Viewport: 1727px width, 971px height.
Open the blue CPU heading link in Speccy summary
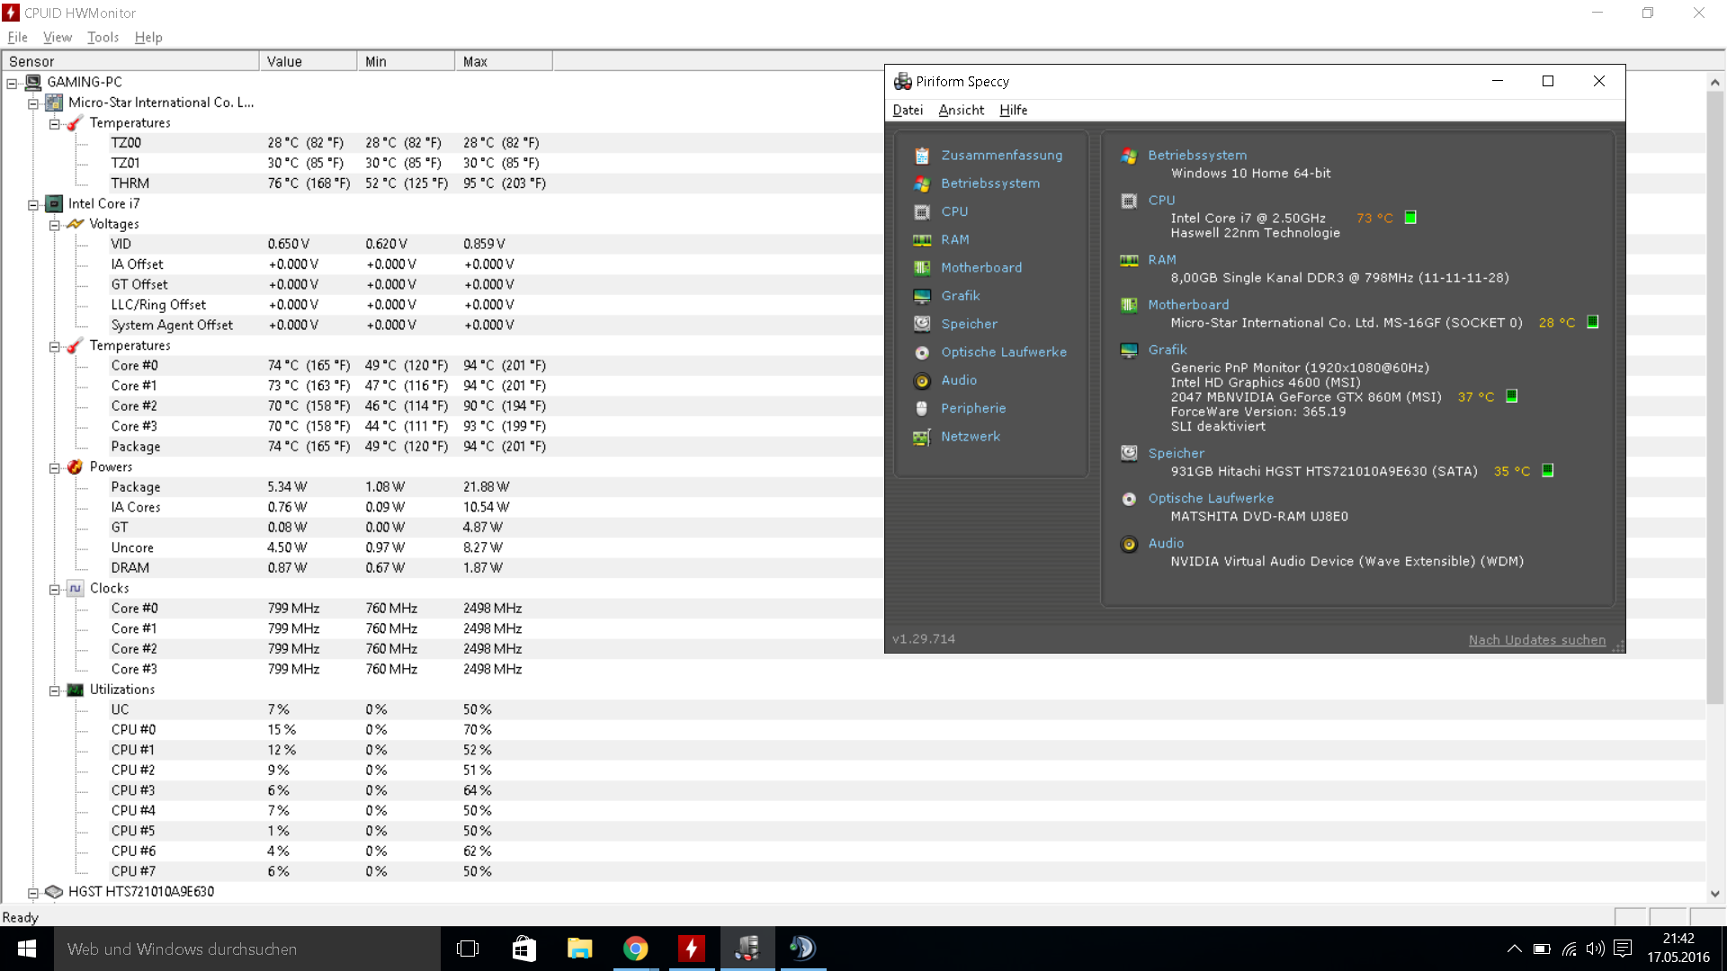(1161, 200)
